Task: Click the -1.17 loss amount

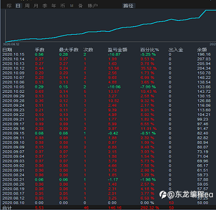Action: (113, 180)
